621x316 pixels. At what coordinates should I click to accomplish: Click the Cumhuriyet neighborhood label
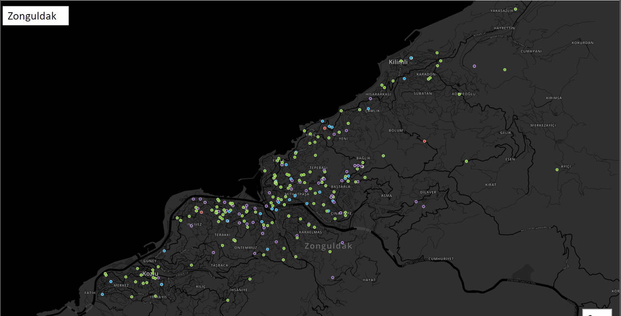pyautogui.click(x=441, y=259)
